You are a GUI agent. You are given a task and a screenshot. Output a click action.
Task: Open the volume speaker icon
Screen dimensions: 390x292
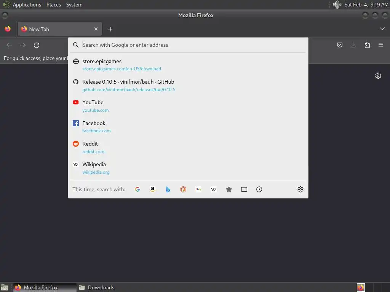337,5
